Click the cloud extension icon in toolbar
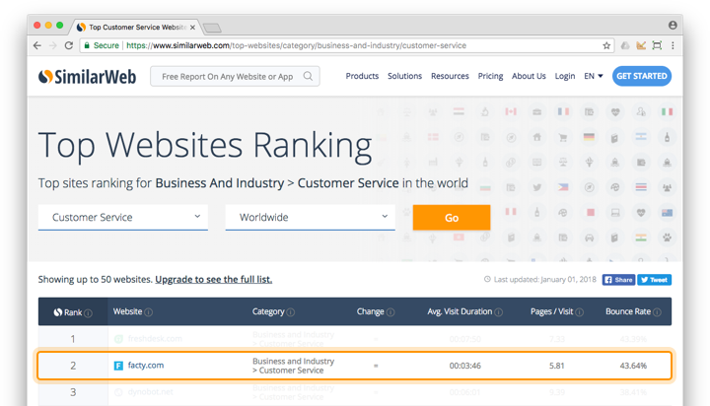This screenshot has width=710, height=406. (x=625, y=45)
